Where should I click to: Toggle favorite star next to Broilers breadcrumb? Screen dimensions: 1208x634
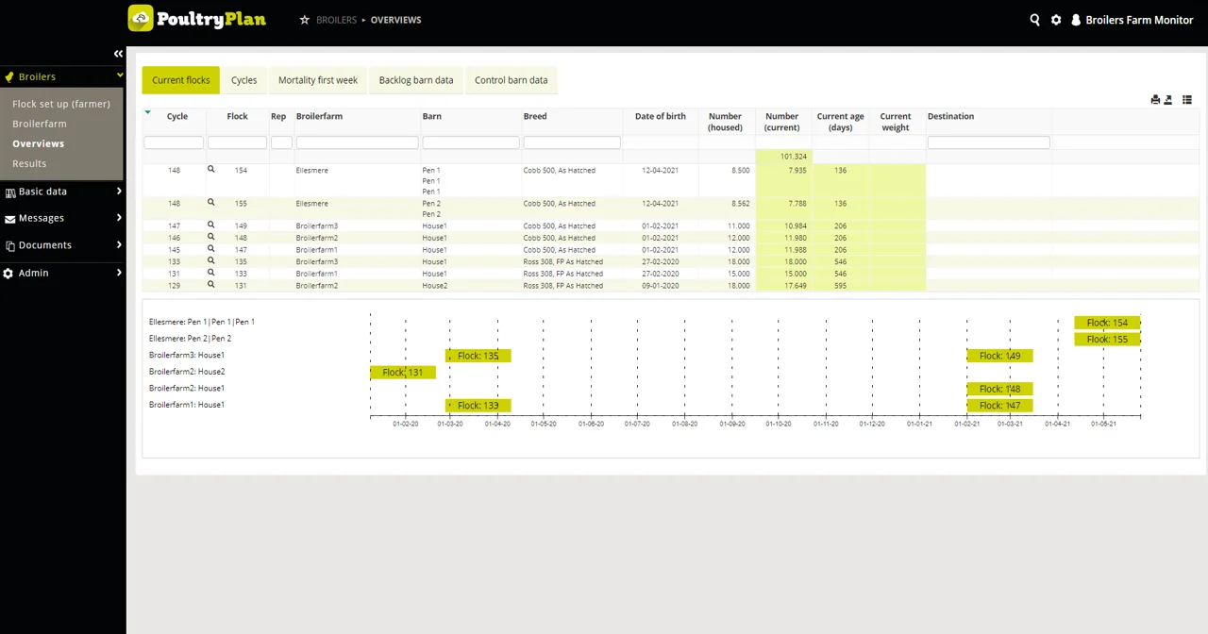click(x=304, y=20)
